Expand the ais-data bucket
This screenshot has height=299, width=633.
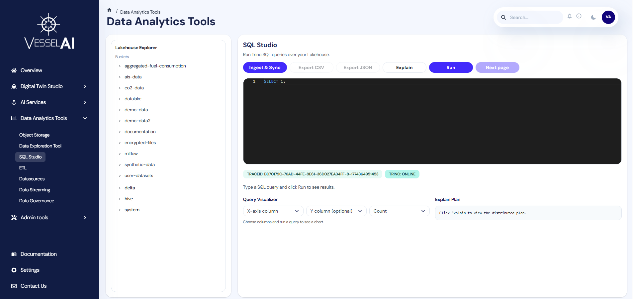(133, 77)
